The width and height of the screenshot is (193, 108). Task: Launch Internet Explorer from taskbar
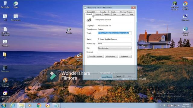click(13, 105)
